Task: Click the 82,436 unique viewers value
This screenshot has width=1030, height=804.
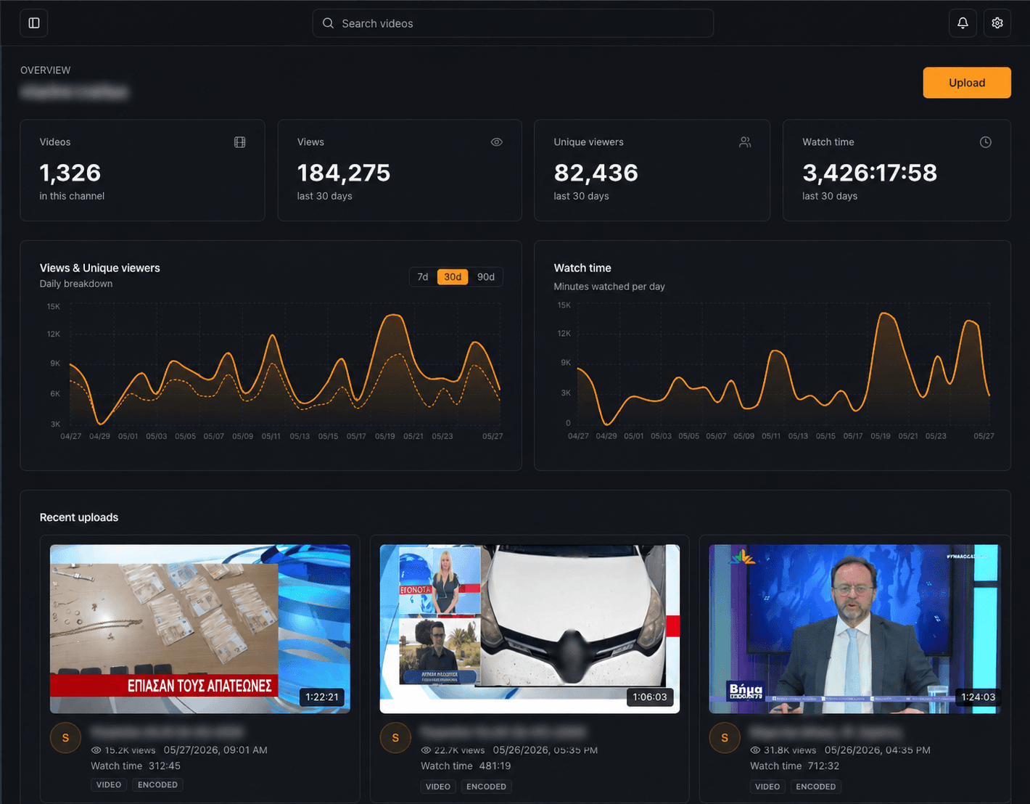Action: pos(596,173)
